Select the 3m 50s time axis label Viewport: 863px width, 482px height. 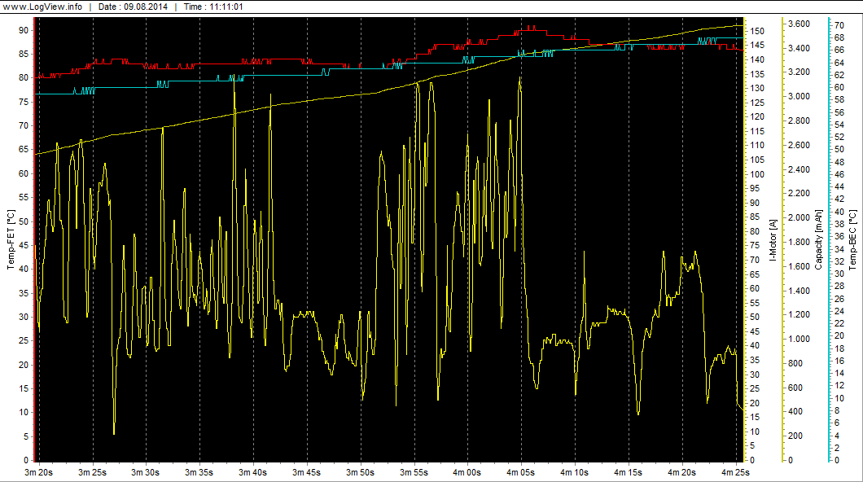click(360, 472)
